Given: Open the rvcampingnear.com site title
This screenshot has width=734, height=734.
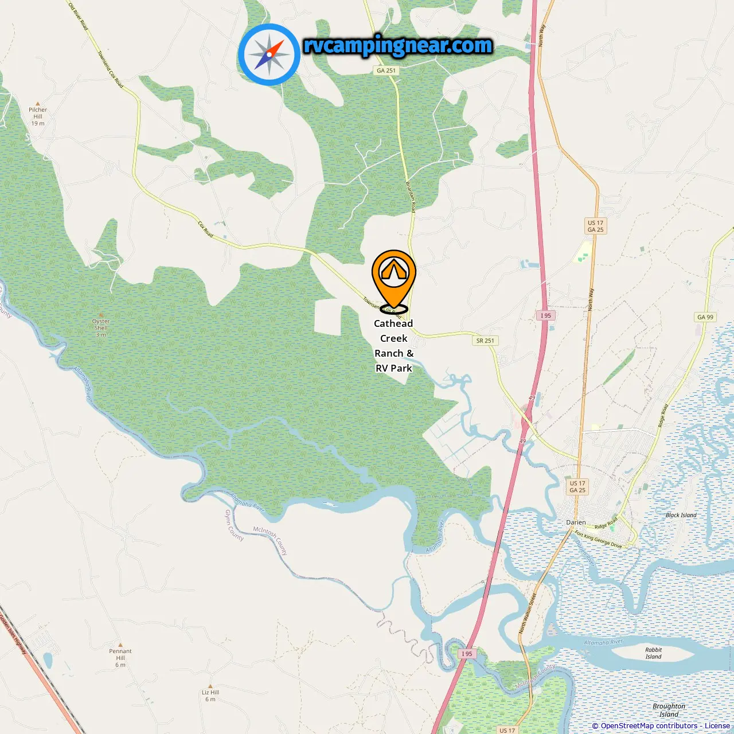Looking at the screenshot, I should point(398,46).
